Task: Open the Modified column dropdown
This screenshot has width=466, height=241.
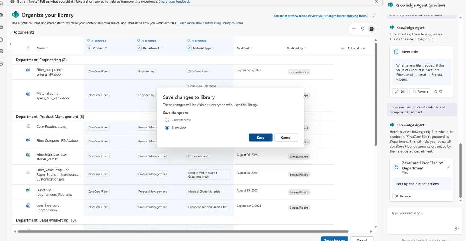Action: 251,48
